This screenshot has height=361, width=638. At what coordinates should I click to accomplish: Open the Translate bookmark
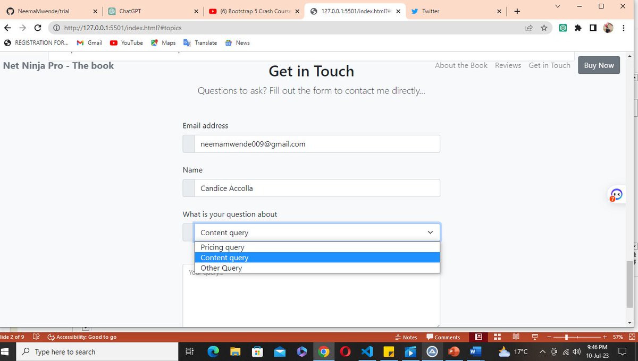click(x=200, y=43)
